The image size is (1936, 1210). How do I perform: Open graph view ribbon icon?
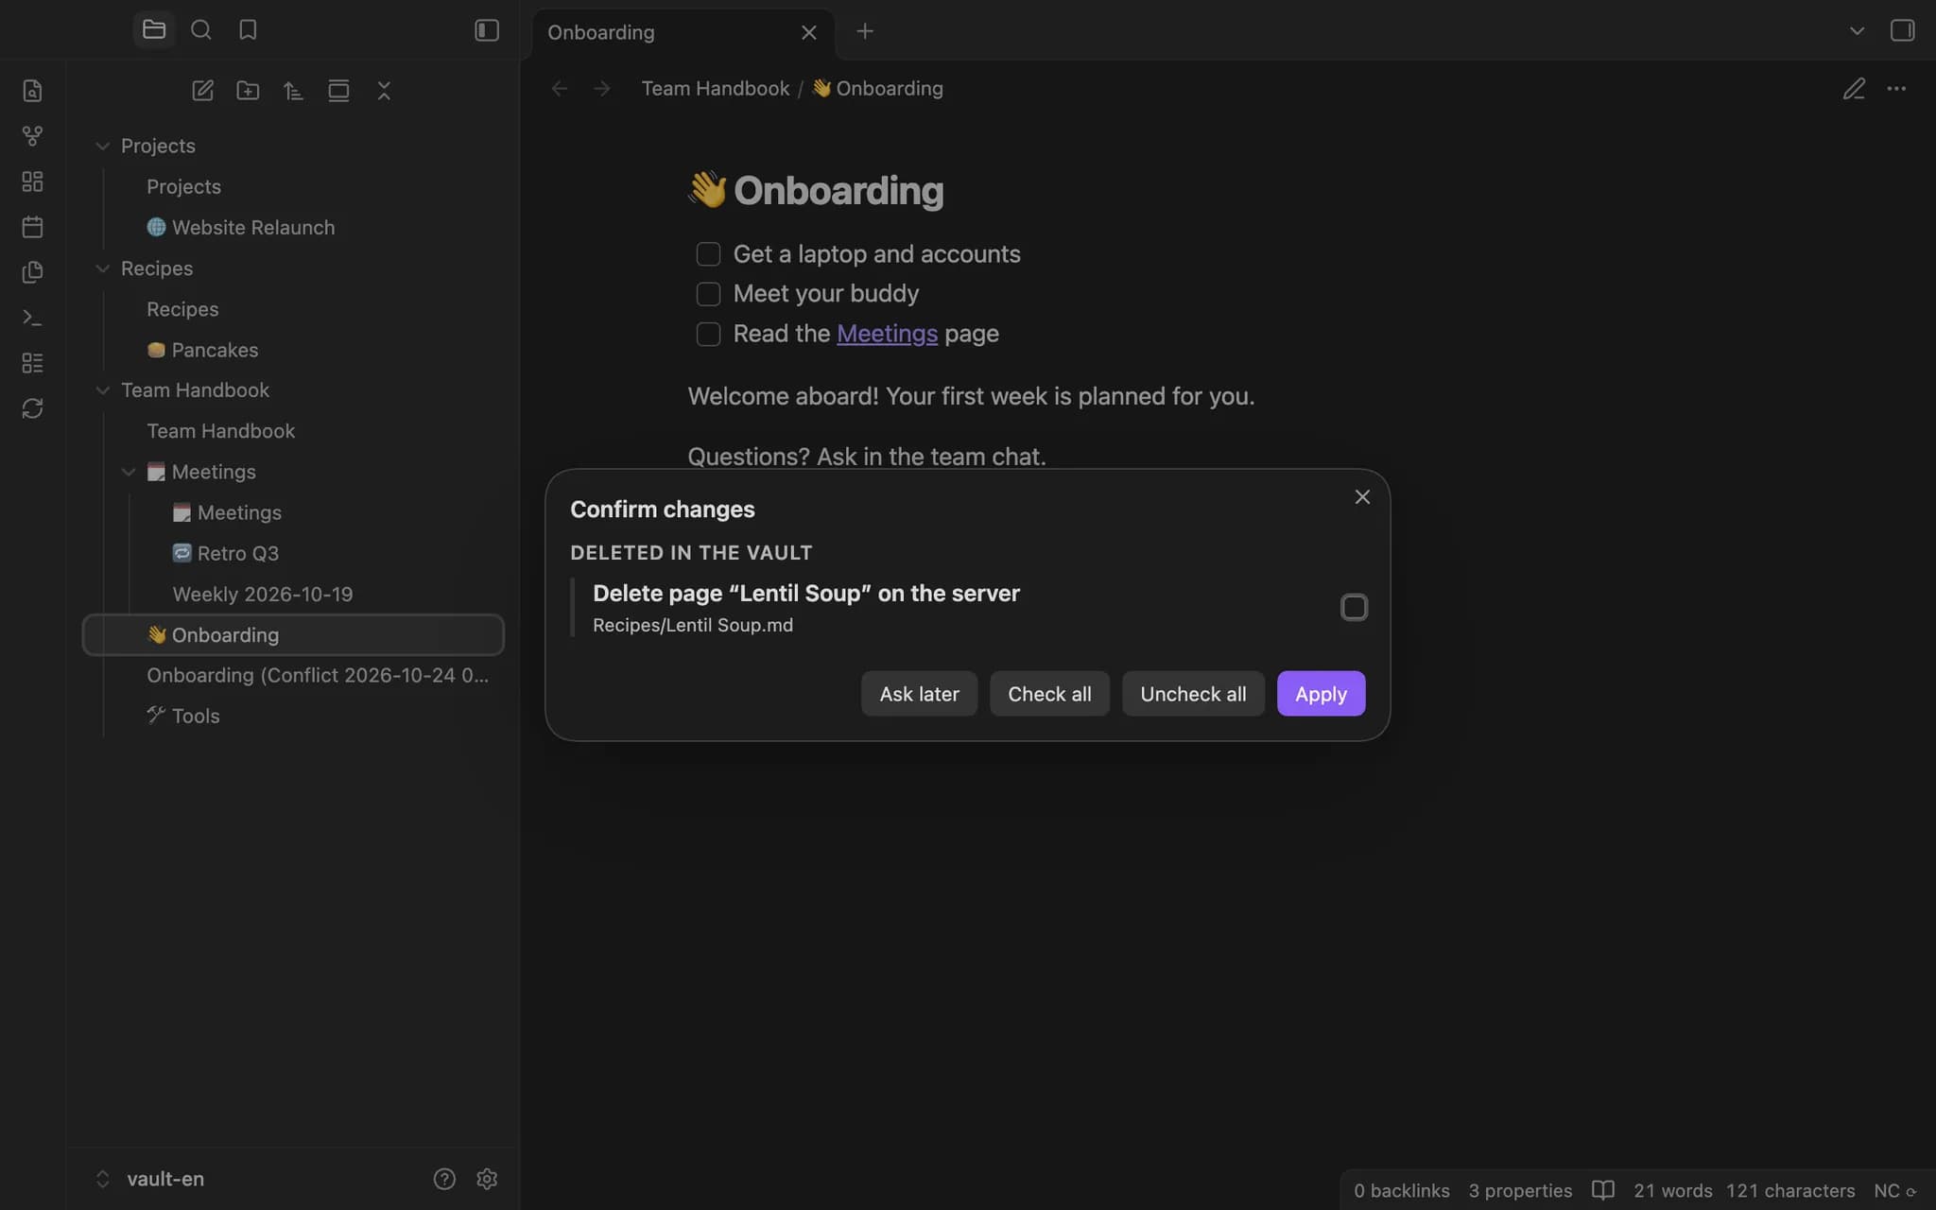coord(32,136)
